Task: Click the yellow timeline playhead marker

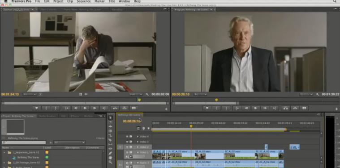Action: click(x=191, y=126)
